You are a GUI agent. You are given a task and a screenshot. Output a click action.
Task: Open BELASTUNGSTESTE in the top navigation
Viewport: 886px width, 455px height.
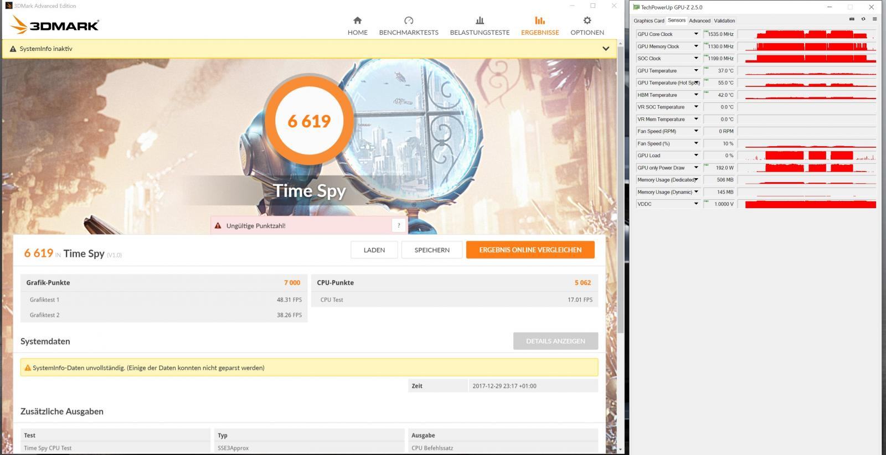click(x=480, y=25)
